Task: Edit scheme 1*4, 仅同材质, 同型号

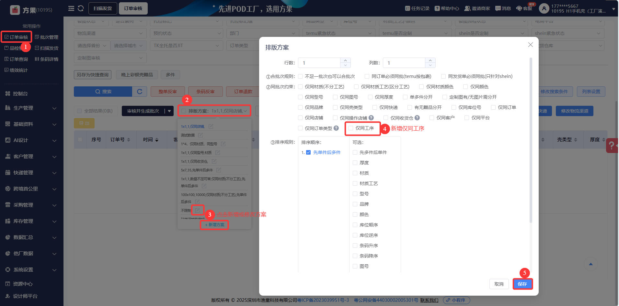Action: (x=223, y=144)
